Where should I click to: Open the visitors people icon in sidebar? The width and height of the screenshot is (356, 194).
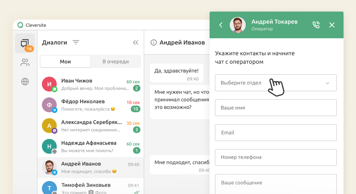point(25,62)
